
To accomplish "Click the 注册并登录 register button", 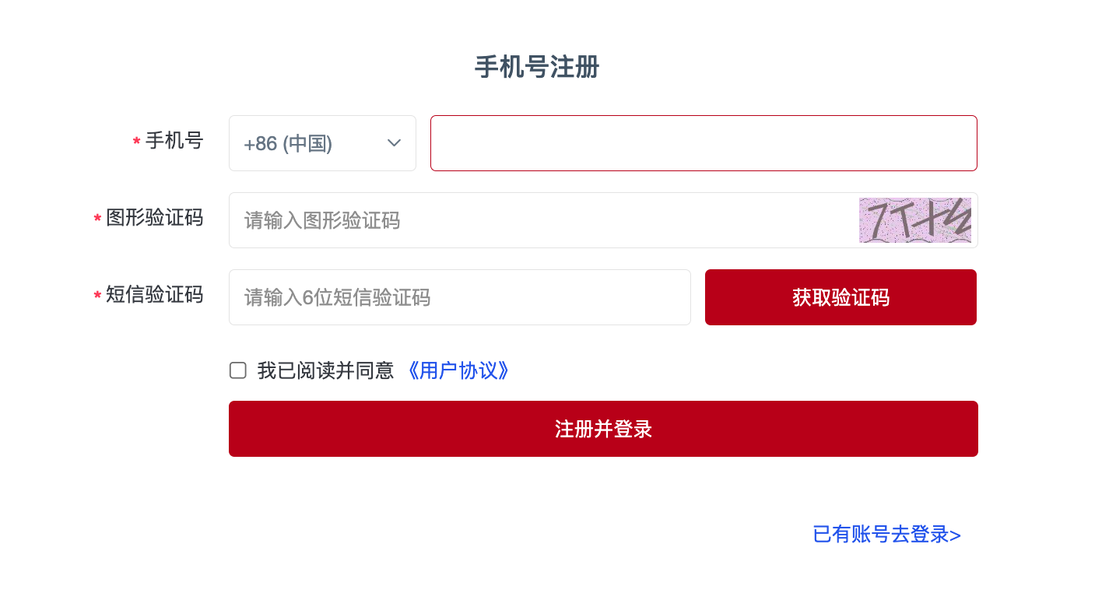I will pos(603,429).
